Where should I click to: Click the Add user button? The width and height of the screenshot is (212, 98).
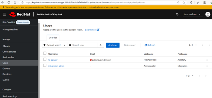click(x=113, y=45)
